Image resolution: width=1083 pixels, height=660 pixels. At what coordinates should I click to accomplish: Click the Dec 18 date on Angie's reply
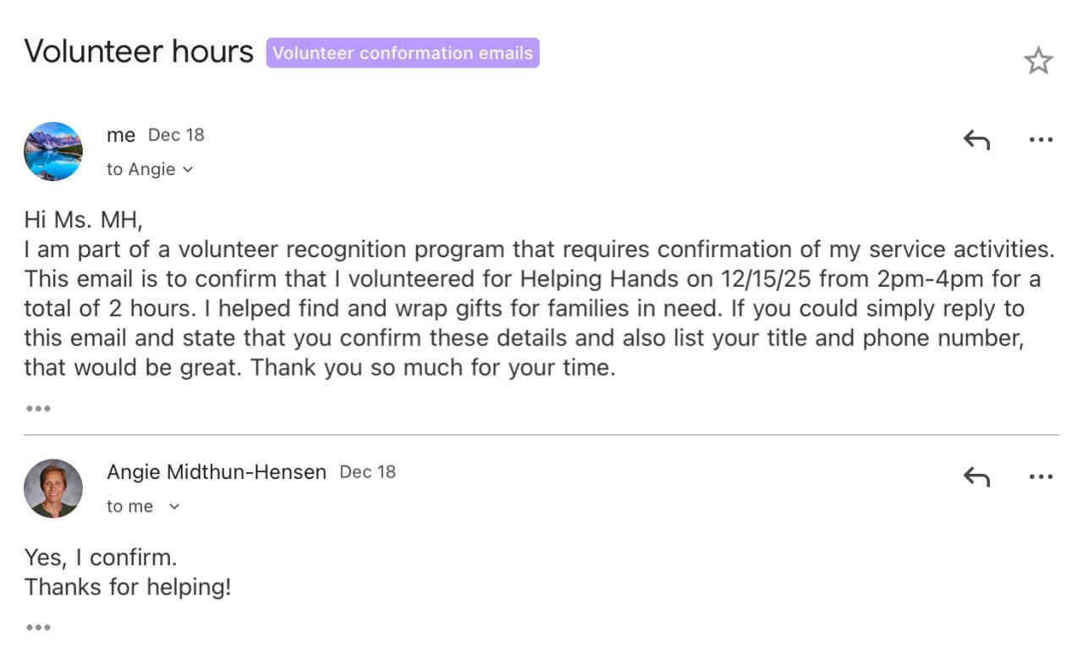[x=367, y=472]
